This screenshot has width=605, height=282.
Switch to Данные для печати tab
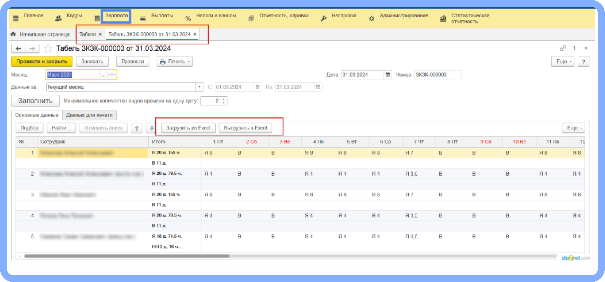point(89,115)
